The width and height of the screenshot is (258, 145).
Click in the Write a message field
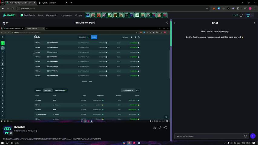point(209,136)
